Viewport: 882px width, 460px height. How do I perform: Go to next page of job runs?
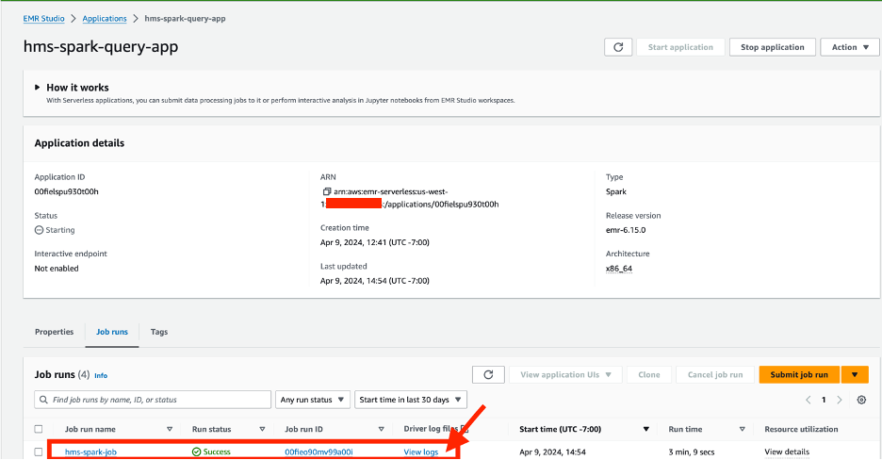(840, 400)
